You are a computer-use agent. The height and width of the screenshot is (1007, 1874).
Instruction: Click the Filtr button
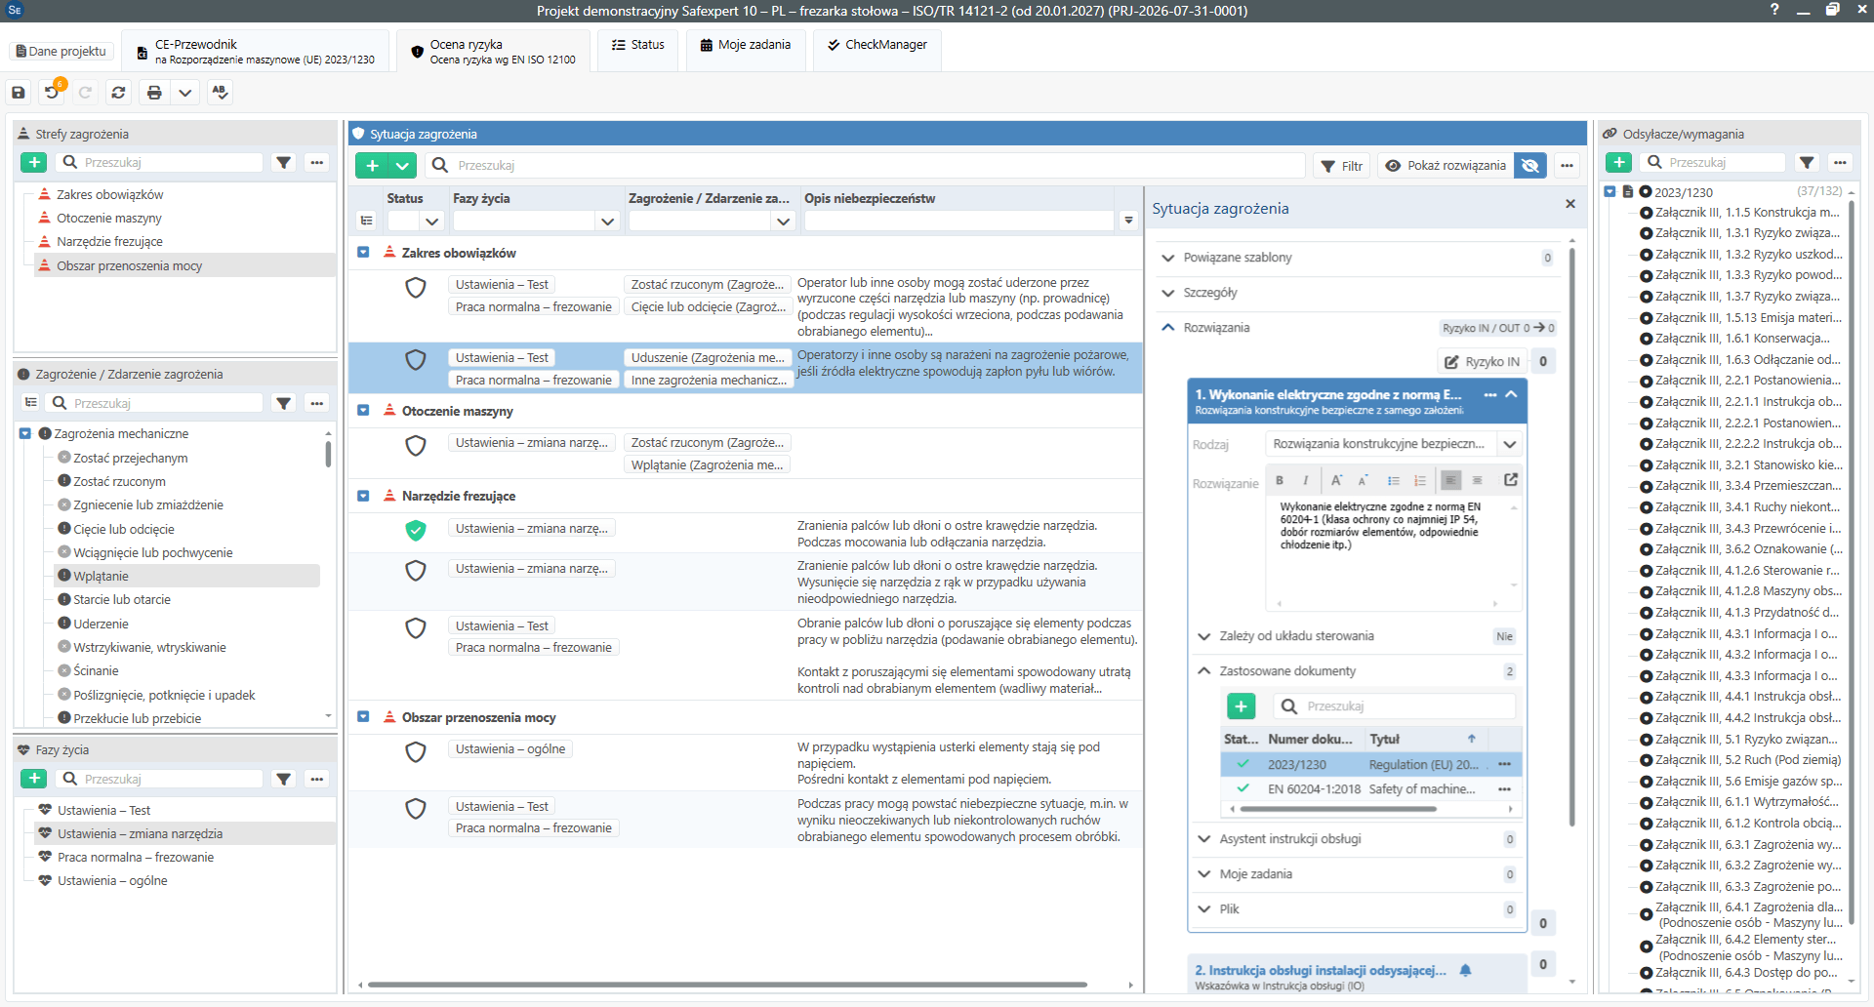pyautogui.click(x=1342, y=166)
